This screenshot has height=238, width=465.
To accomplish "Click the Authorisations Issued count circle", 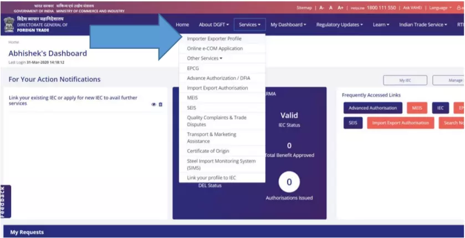I will click(x=289, y=182).
